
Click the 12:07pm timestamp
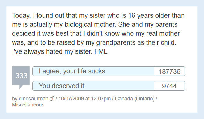(101, 99)
